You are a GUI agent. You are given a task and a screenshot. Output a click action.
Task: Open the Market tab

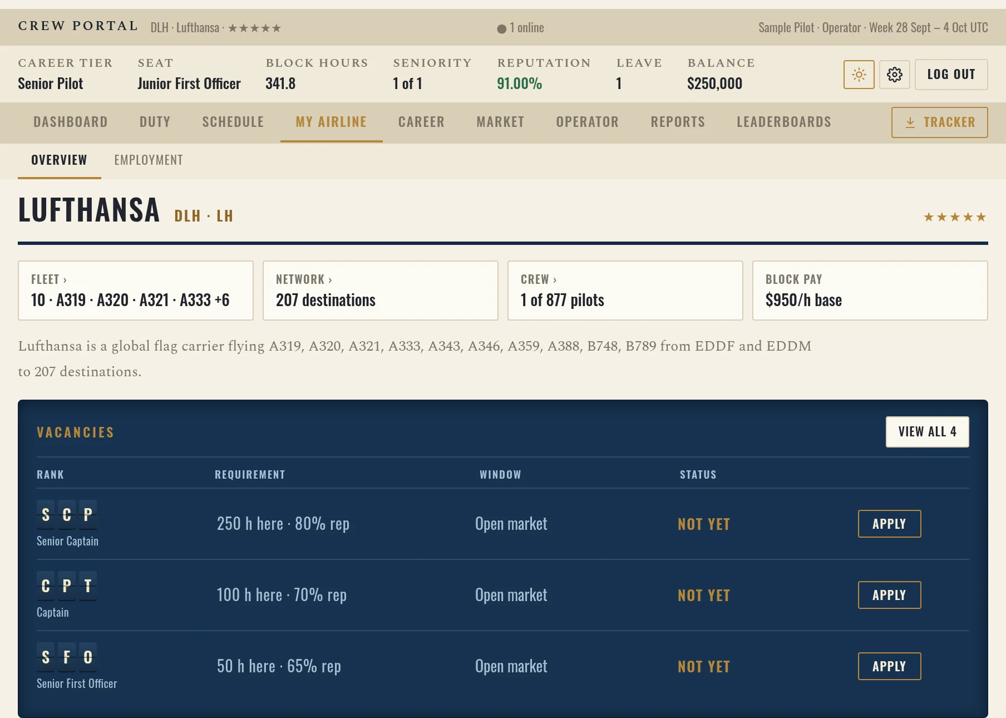tap(501, 122)
